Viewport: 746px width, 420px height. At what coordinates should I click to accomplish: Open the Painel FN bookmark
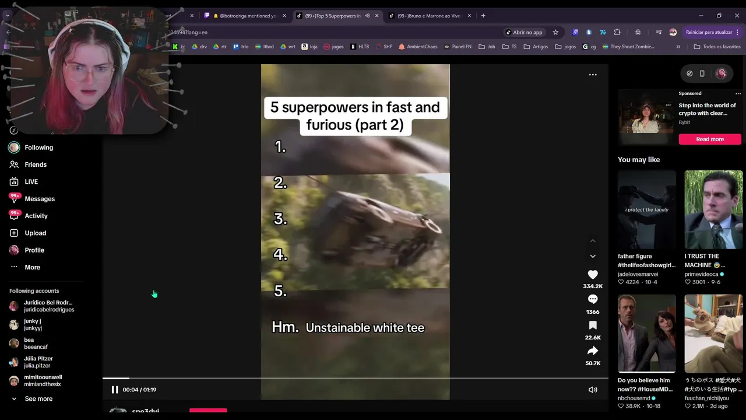[x=458, y=47]
